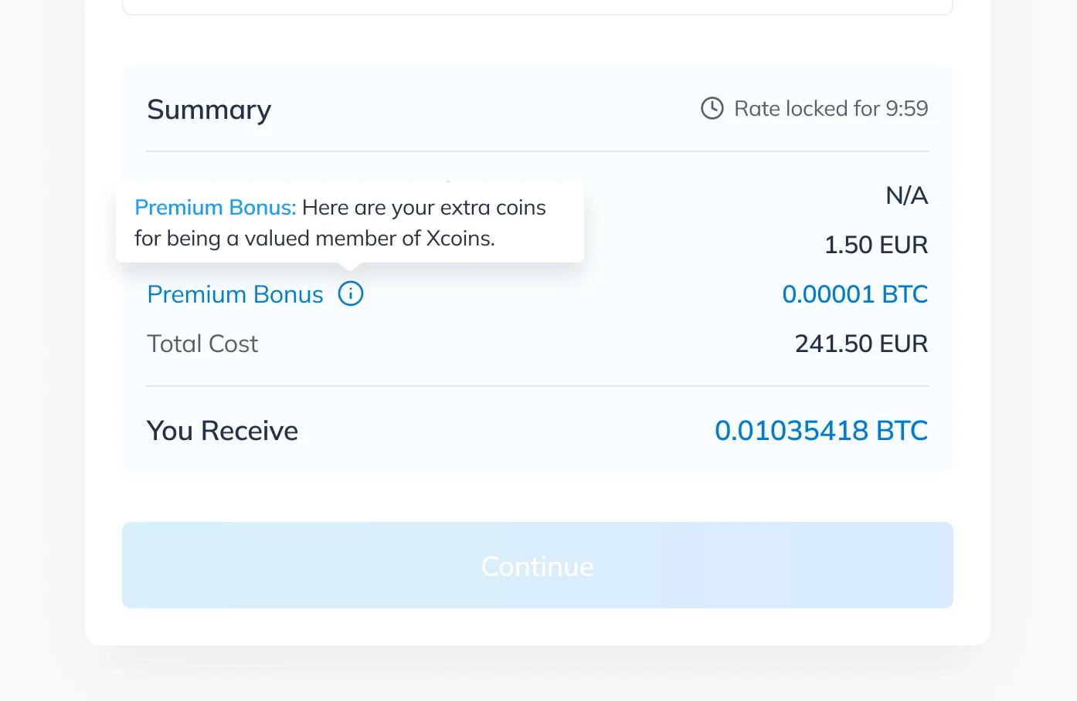Image resolution: width=1077 pixels, height=701 pixels.
Task: Click the Rate locked for 9:59 timer text
Action: (831, 108)
